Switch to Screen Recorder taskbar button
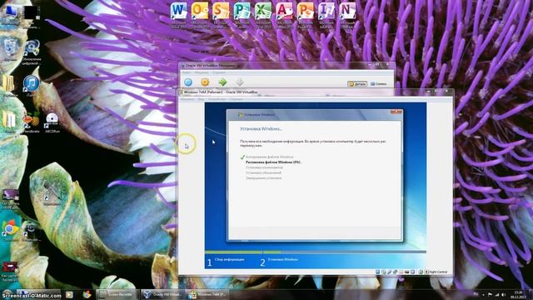Viewport: 533px width, 300px height. pos(117,294)
